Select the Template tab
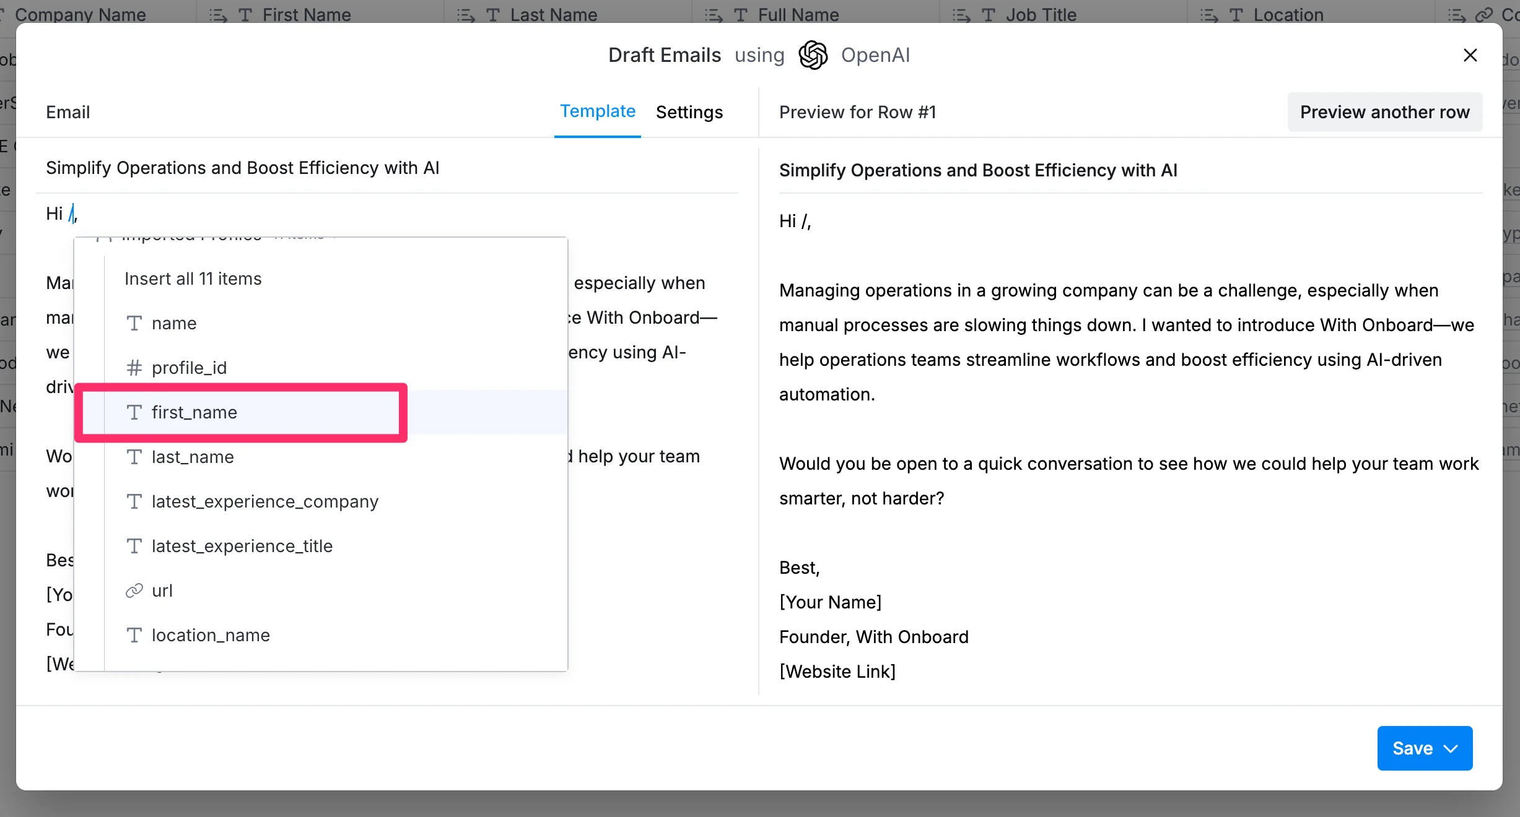This screenshot has height=817, width=1520. 597,111
